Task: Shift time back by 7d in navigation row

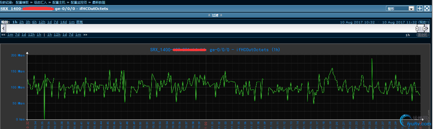Action: (17, 35)
